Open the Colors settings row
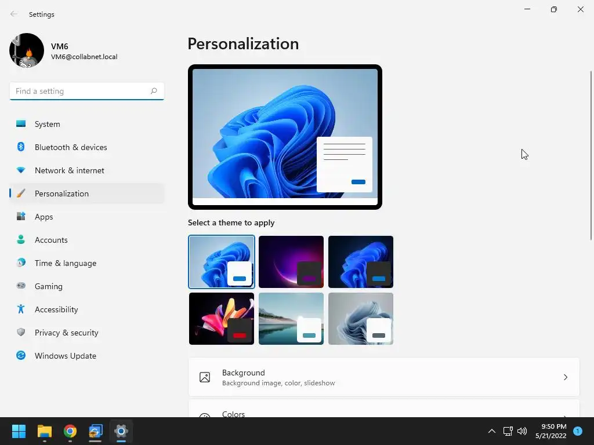Image resolution: width=594 pixels, height=445 pixels. coord(384,408)
